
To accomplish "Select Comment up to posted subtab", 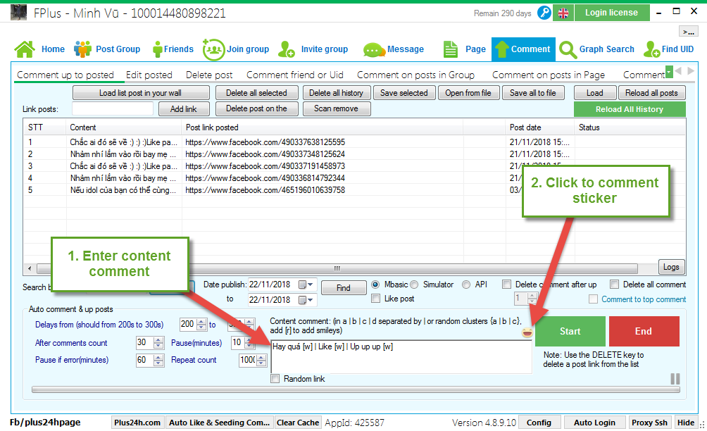I will click(x=65, y=75).
